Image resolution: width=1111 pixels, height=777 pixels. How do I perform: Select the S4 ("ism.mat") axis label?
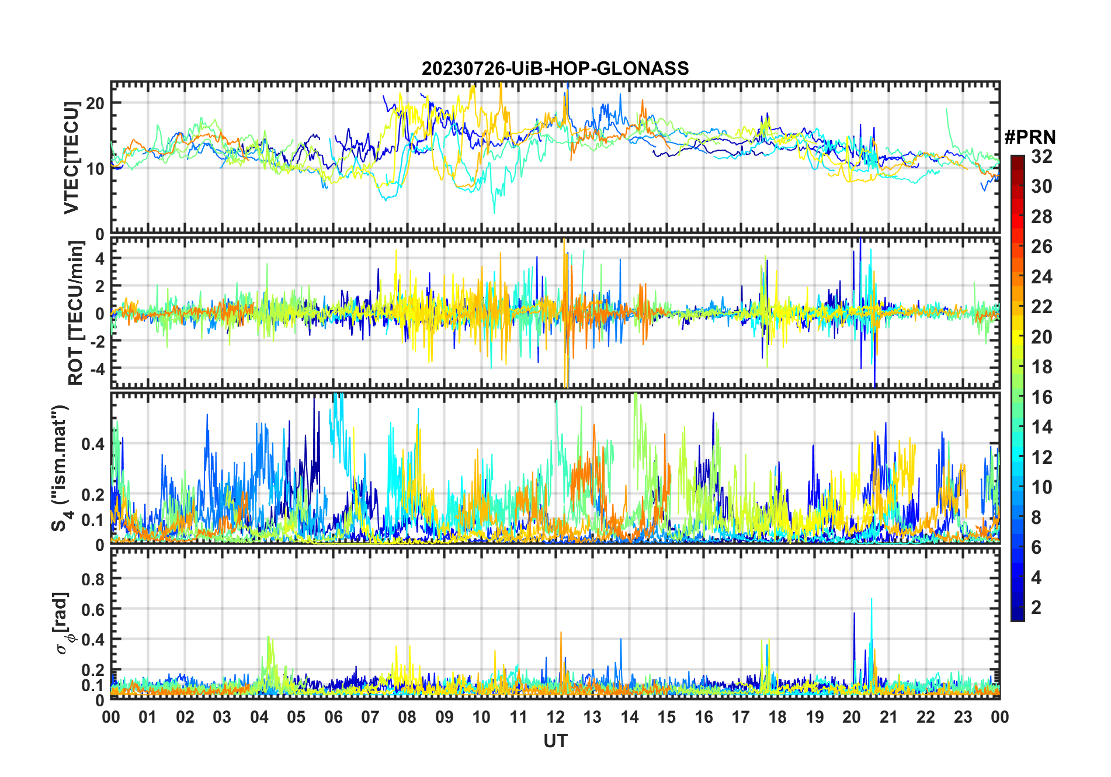pos(61,469)
